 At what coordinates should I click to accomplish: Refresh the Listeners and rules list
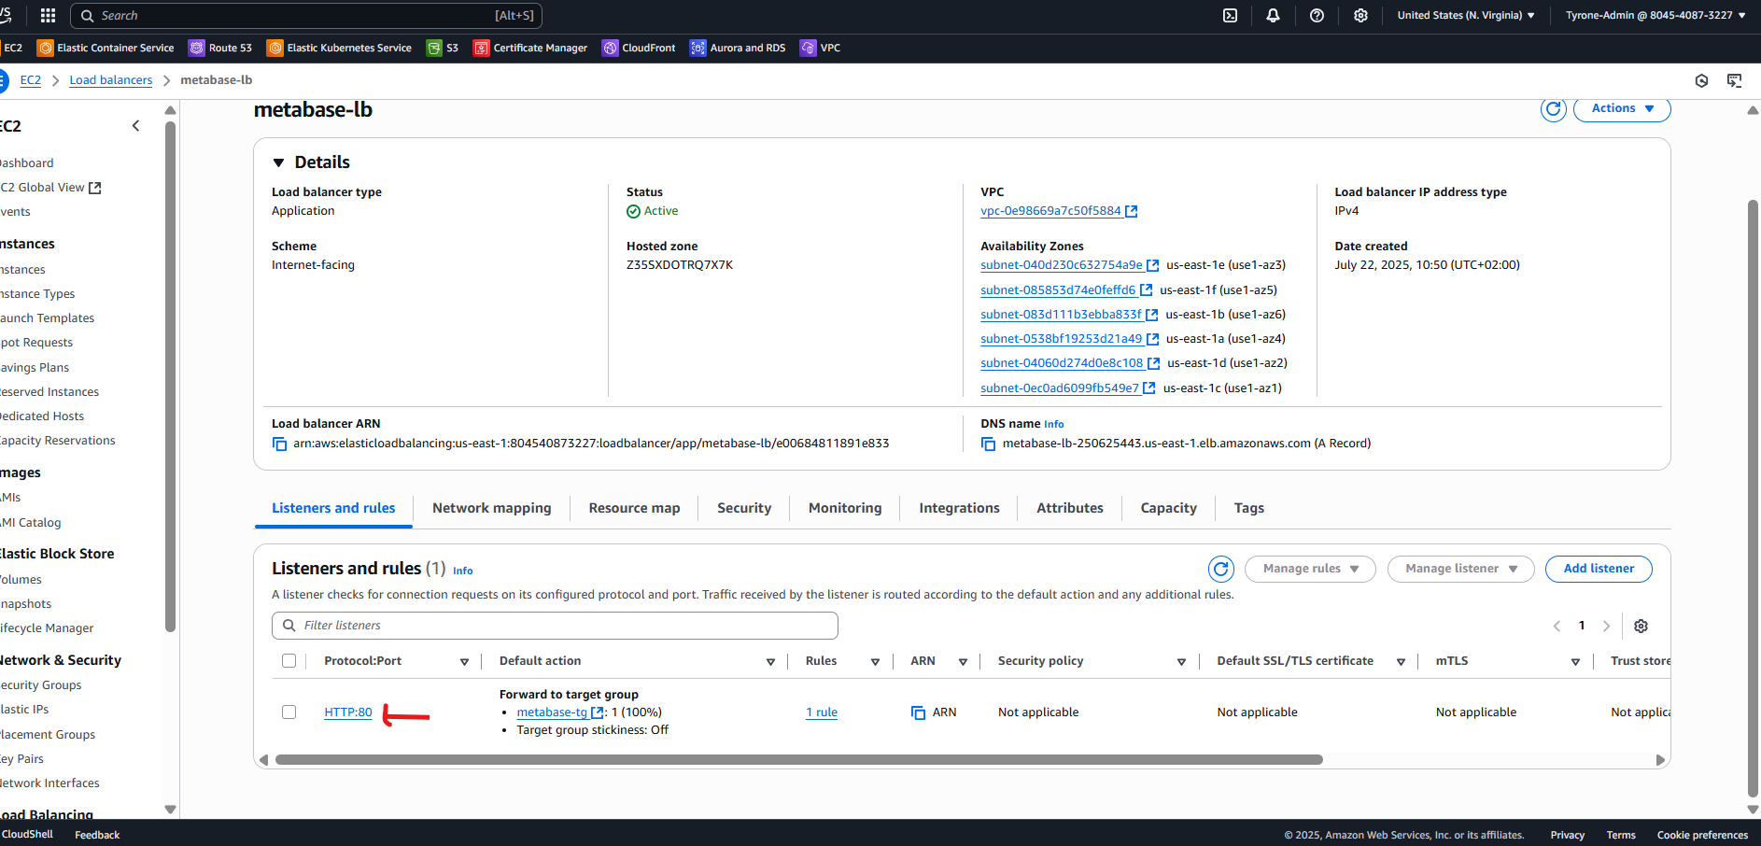pos(1221,569)
